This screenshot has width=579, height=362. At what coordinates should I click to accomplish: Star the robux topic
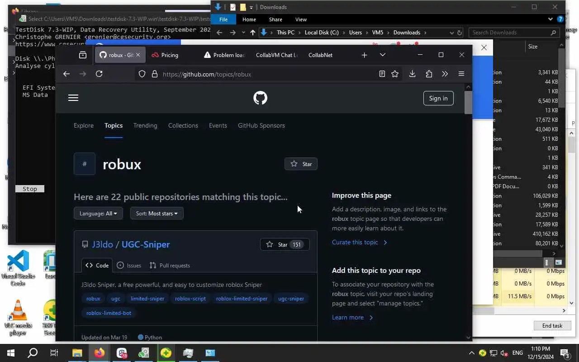coord(301,164)
